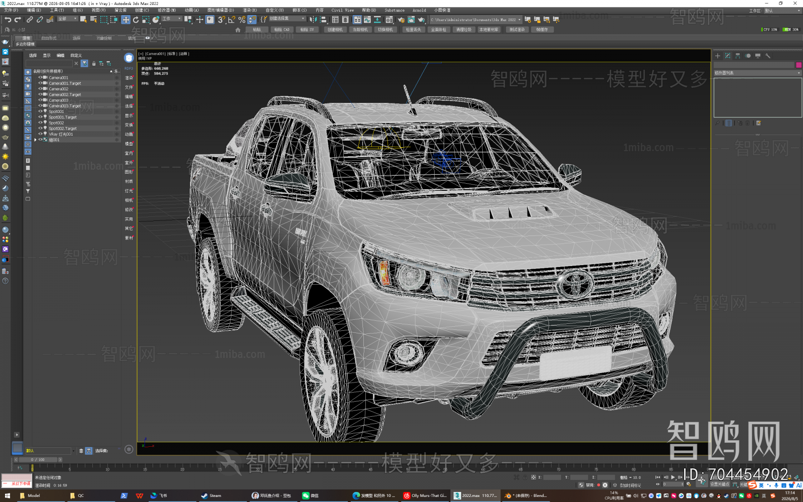The width and height of the screenshot is (803, 502).
Task: Open the 文件(F) menu
Action: (11, 10)
